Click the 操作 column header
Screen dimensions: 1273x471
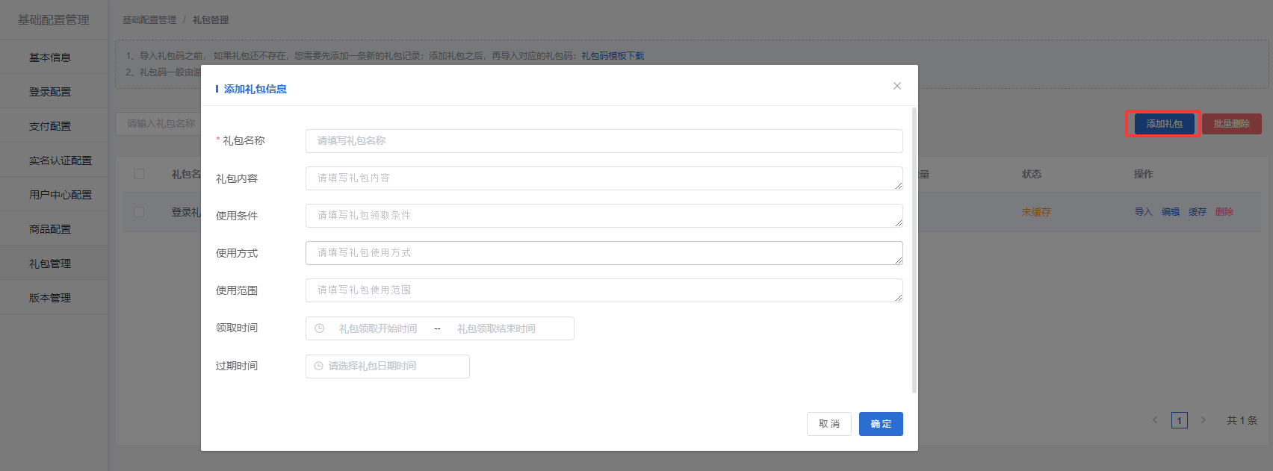(x=1144, y=174)
